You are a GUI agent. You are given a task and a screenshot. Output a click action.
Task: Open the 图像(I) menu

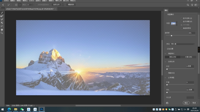pyautogui.click(x=19, y=1)
